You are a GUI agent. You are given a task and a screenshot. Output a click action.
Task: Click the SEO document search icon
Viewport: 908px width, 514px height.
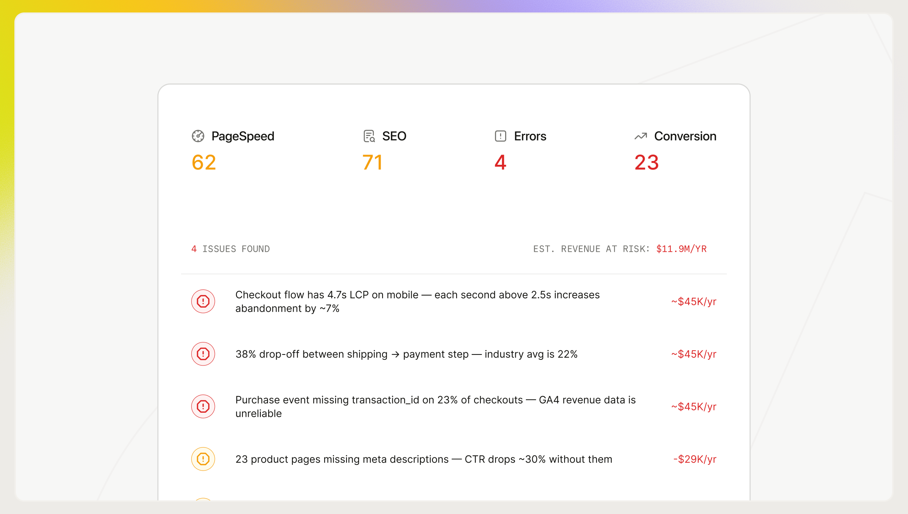(368, 136)
